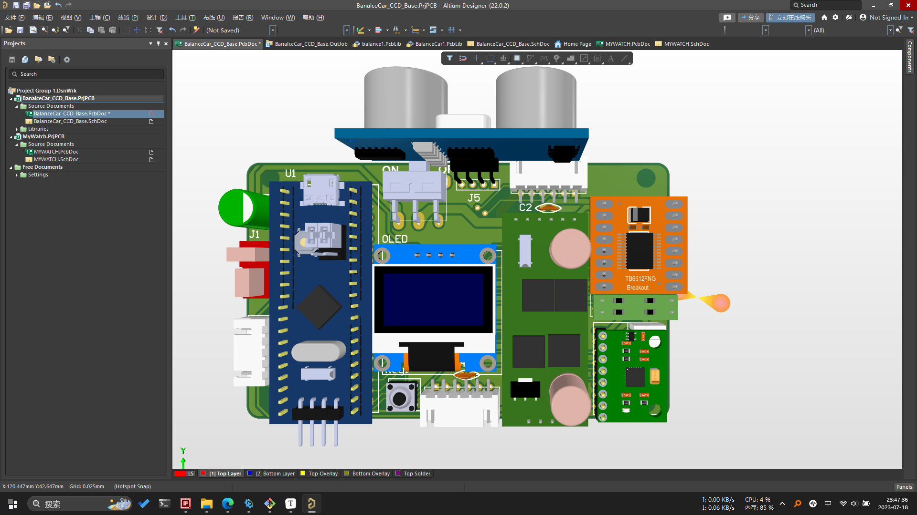Click the 立即在线购买 button

pyautogui.click(x=790, y=18)
